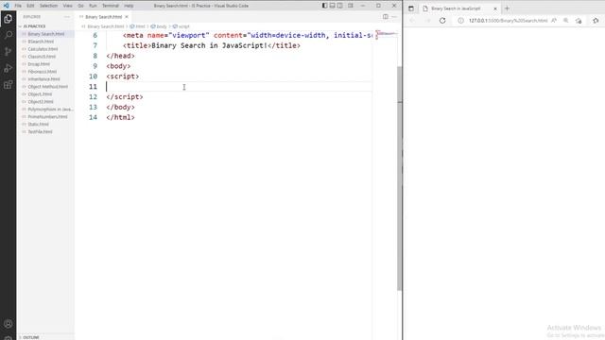Open Testfile.html in the explorer
This screenshot has height=340, width=605.
click(x=40, y=131)
